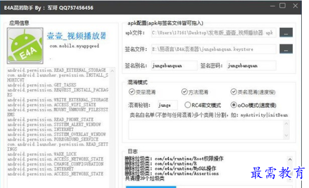Click the apk文件 path field
This screenshot has width=309, height=188.
(x=214, y=33)
